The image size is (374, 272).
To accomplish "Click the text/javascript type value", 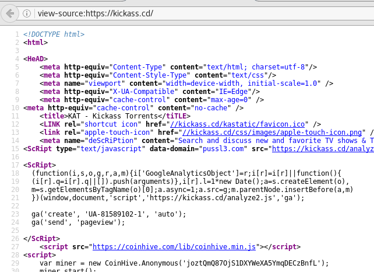I will pos(111,149).
